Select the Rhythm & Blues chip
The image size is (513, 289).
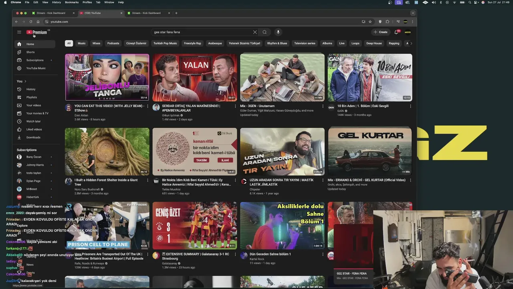tap(277, 43)
